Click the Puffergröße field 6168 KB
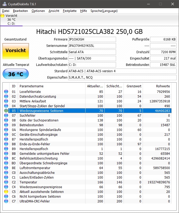This screenshot has width=179, height=213. point(163,39)
